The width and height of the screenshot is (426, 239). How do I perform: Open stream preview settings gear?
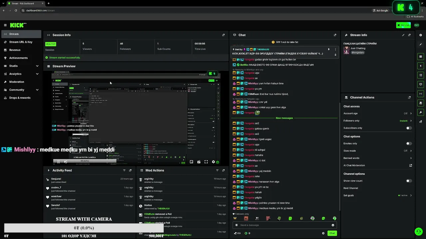213,162
